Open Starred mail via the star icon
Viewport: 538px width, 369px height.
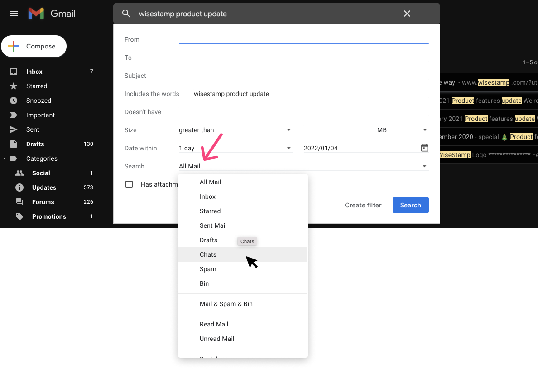point(14,86)
